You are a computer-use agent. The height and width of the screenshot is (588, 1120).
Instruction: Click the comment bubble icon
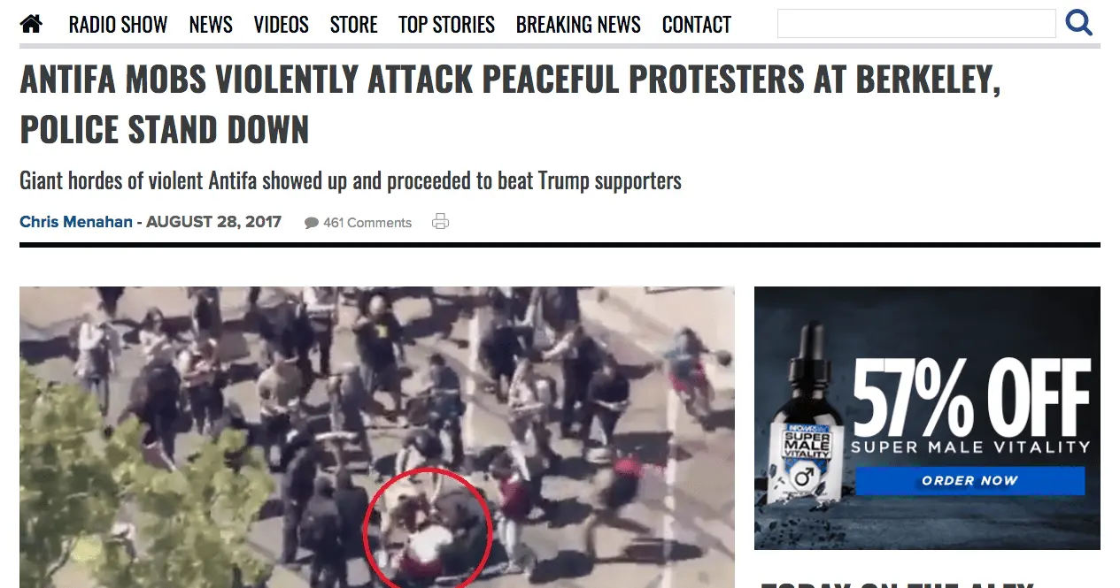coord(312,223)
